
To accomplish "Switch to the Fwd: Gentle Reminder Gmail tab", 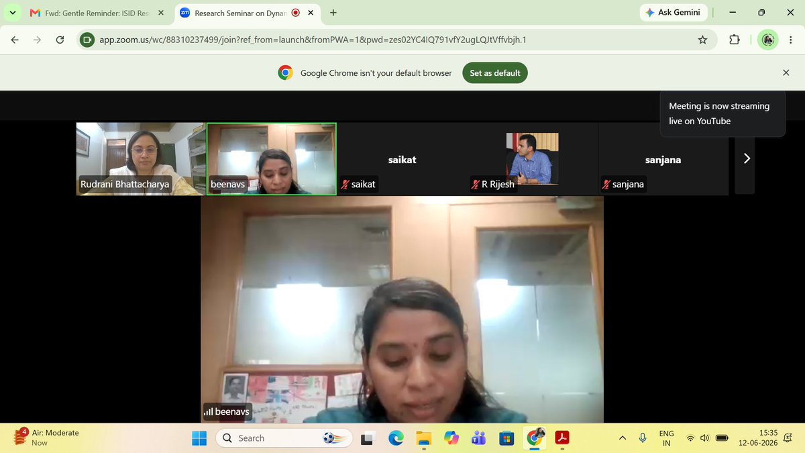I will tap(97, 12).
